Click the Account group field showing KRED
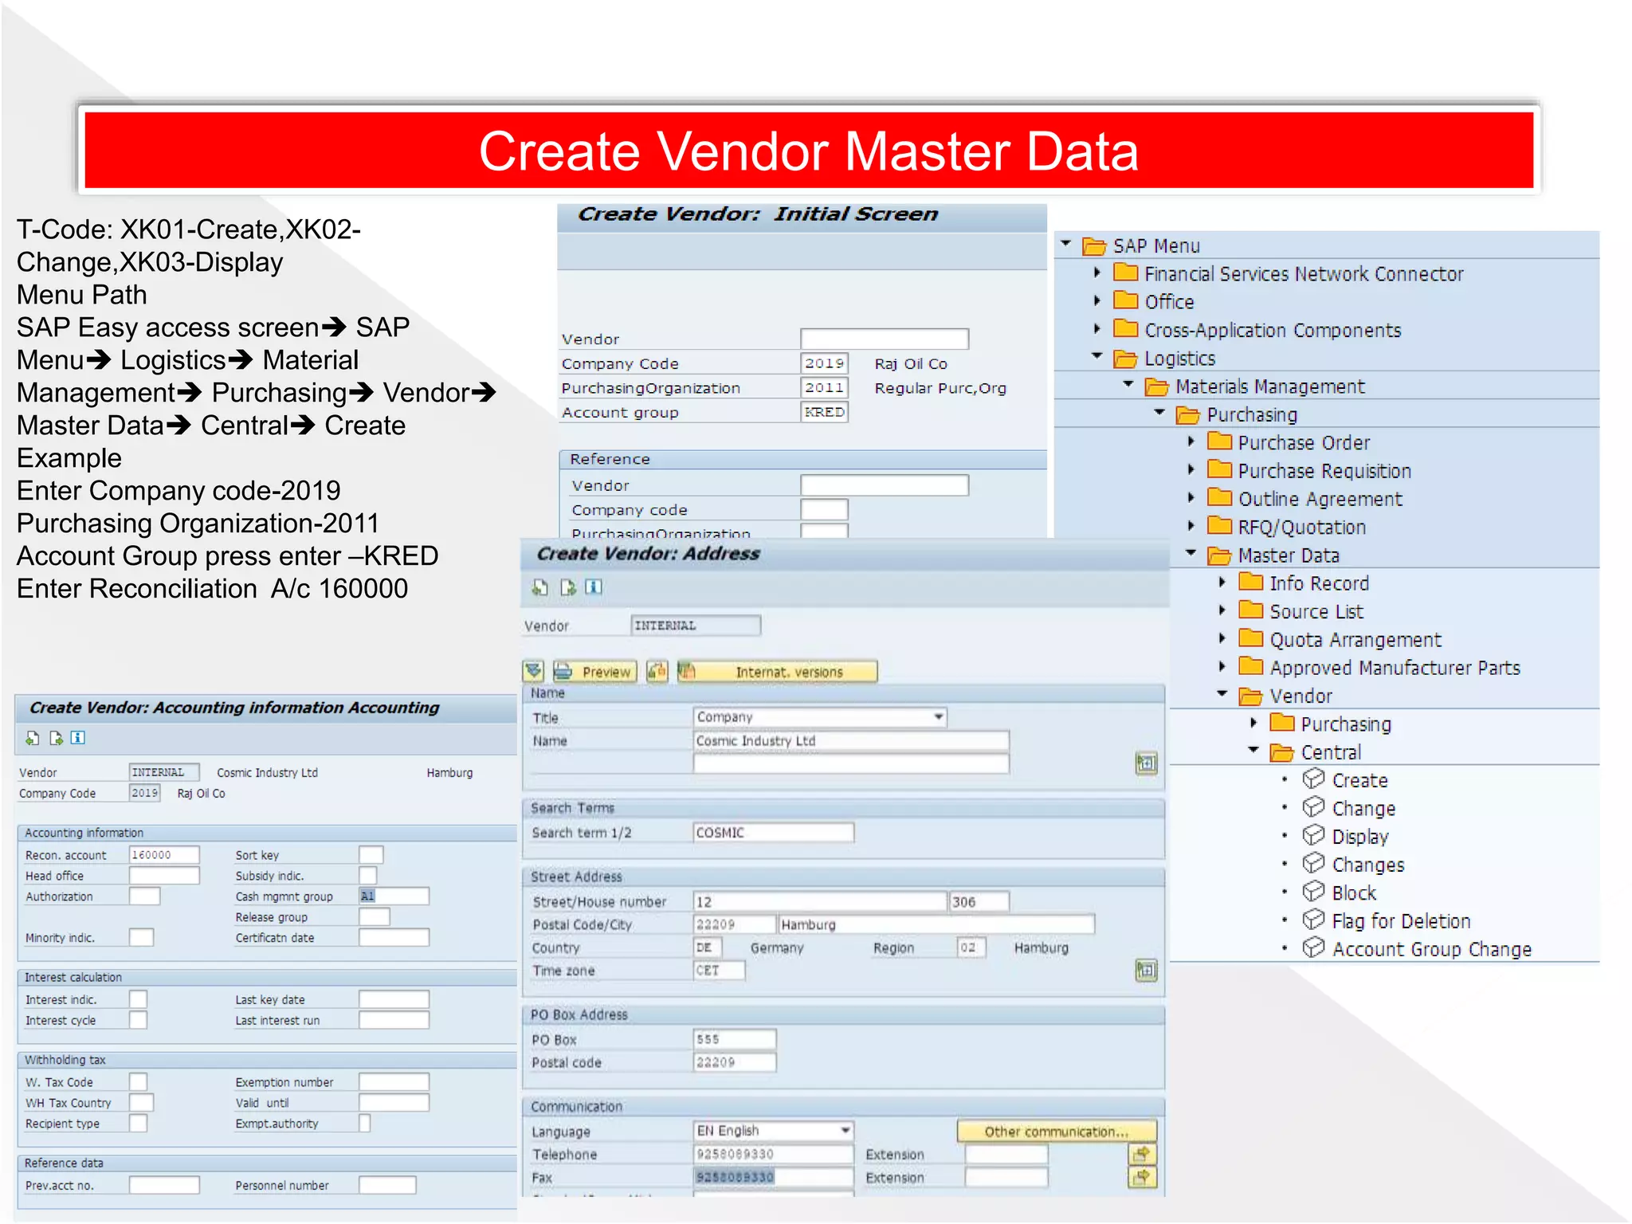The height and width of the screenshot is (1224, 1632). point(824,412)
